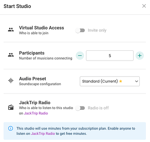
Task: Click the Radio is off label
Action: coord(98,108)
